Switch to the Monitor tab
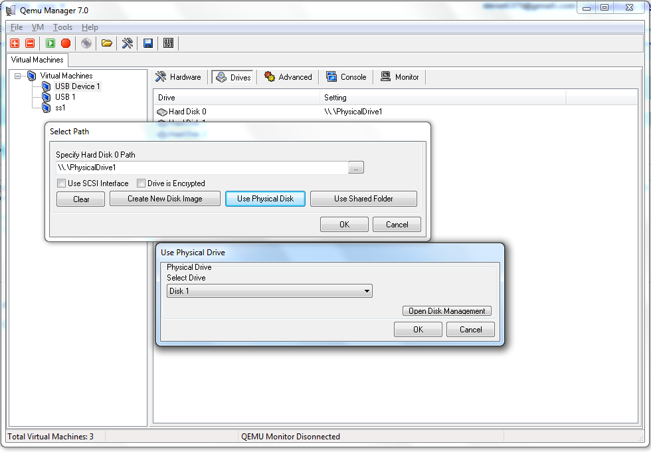The width and height of the screenshot is (651, 452). pos(399,77)
